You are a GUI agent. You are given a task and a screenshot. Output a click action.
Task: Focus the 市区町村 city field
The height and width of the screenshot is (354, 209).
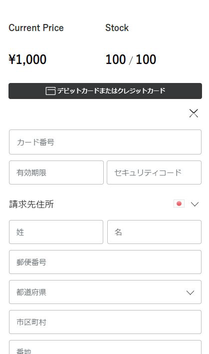point(105,322)
